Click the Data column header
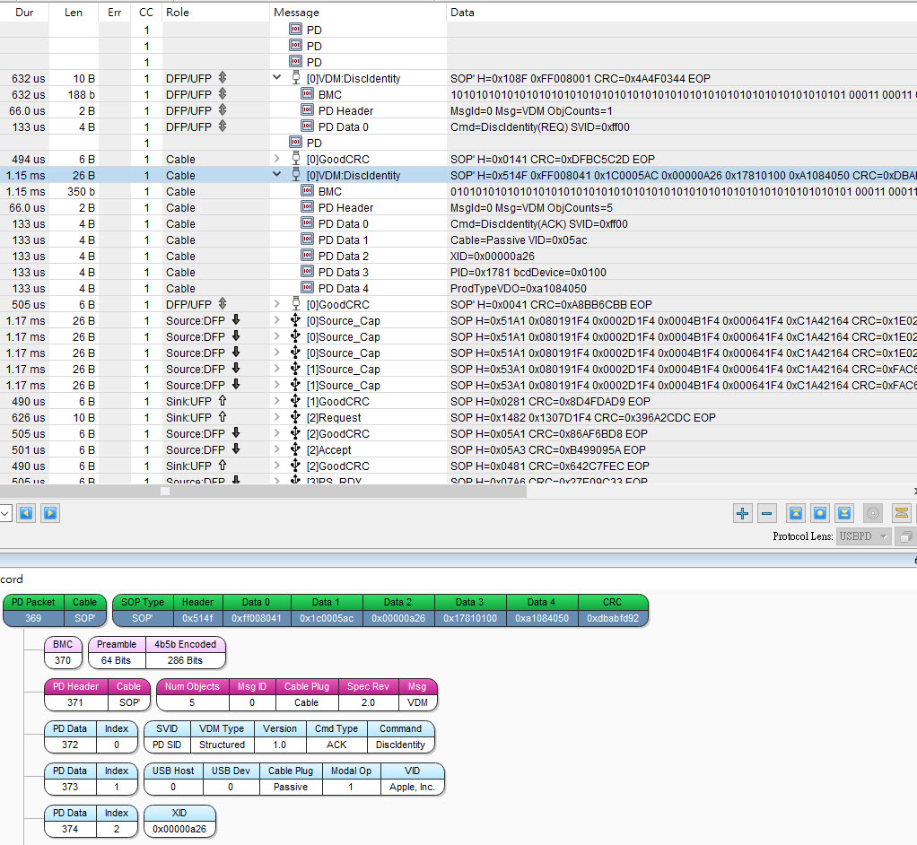 click(x=681, y=13)
